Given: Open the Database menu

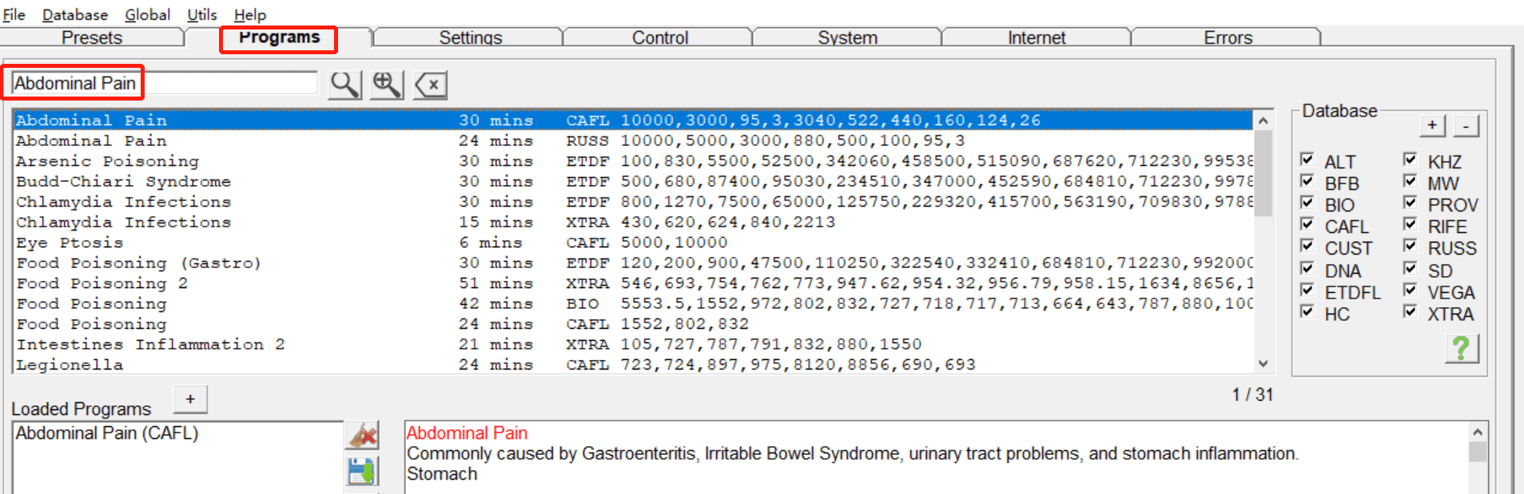Looking at the screenshot, I should 74,14.
